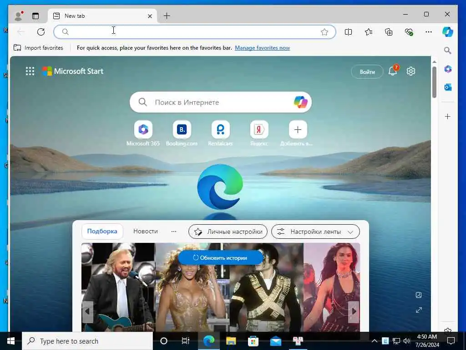Show hidden tray icons chevron

point(375,341)
